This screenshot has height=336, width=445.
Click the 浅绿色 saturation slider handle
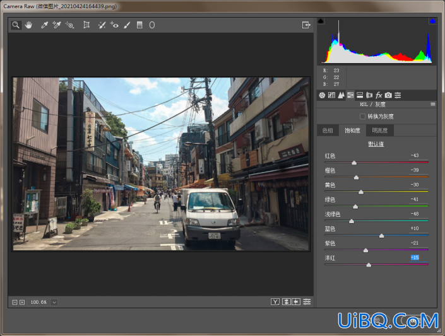pyautogui.click(x=352, y=221)
